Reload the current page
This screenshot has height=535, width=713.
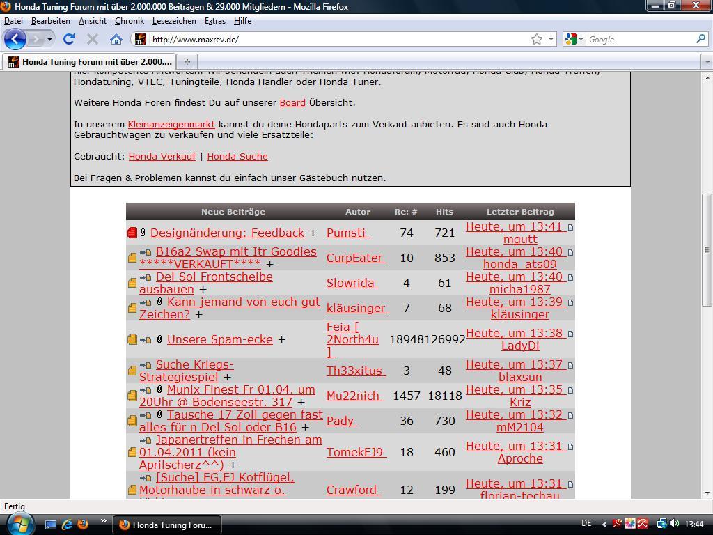(x=68, y=39)
